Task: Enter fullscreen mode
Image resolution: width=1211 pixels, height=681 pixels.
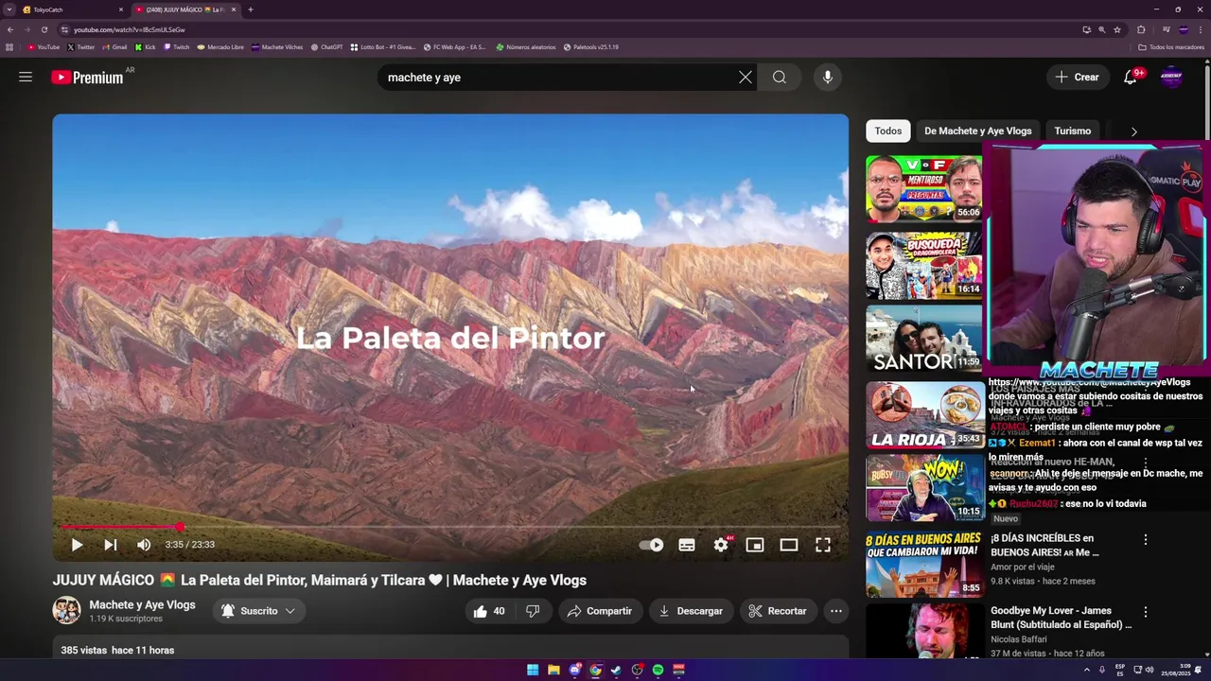Action: click(x=823, y=545)
